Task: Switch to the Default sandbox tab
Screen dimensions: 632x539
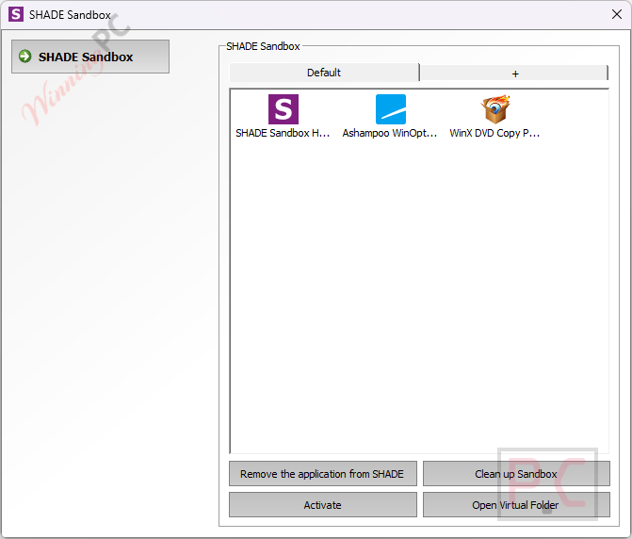Action: pyautogui.click(x=324, y=73)
